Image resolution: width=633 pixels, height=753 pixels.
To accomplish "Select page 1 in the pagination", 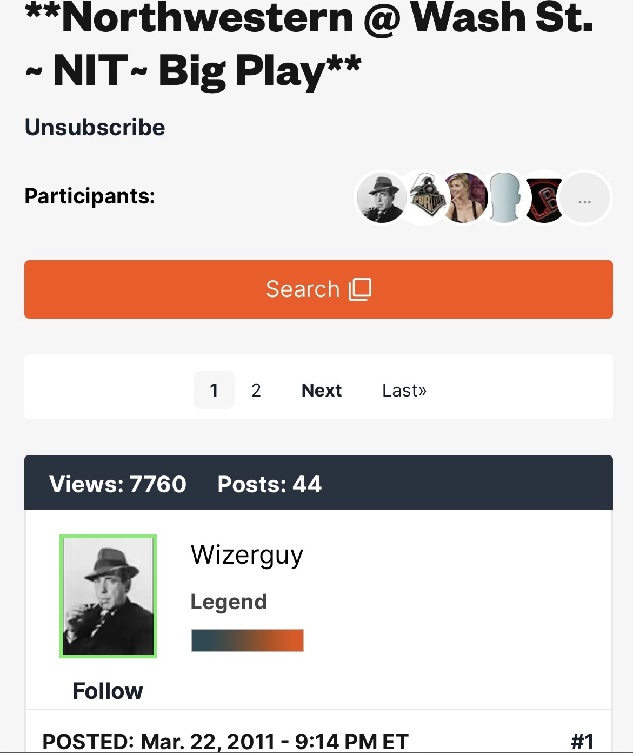I will (x=214, y=390).
